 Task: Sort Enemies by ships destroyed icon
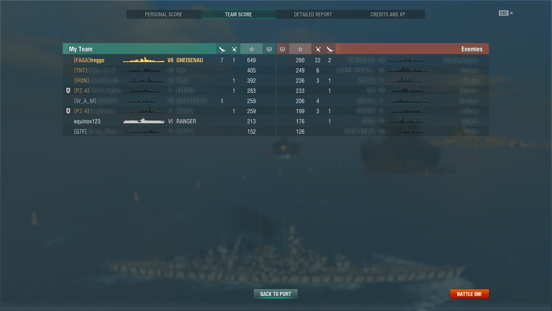pyautogui.click(x=318, y=49)
